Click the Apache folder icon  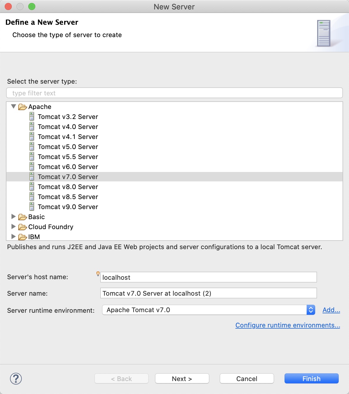click(x=22, y=107)
